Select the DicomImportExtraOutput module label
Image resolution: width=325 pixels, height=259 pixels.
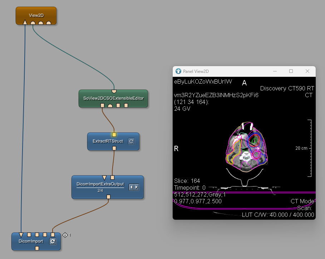[100, 184]
